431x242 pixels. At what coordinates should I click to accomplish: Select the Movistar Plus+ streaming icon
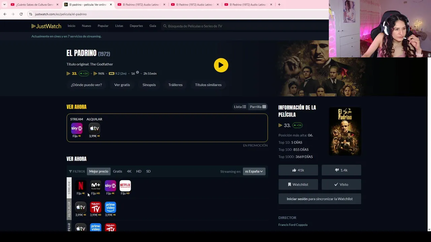point(96,186)
